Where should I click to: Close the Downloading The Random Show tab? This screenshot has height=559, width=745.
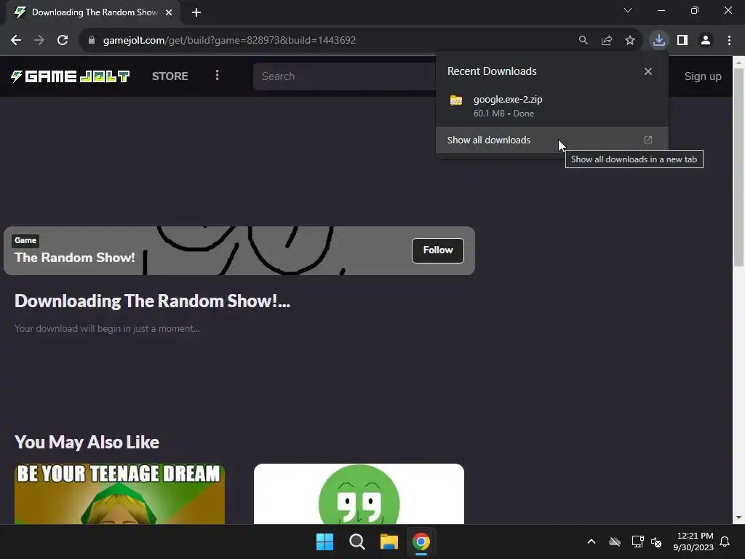pos(169,13)
